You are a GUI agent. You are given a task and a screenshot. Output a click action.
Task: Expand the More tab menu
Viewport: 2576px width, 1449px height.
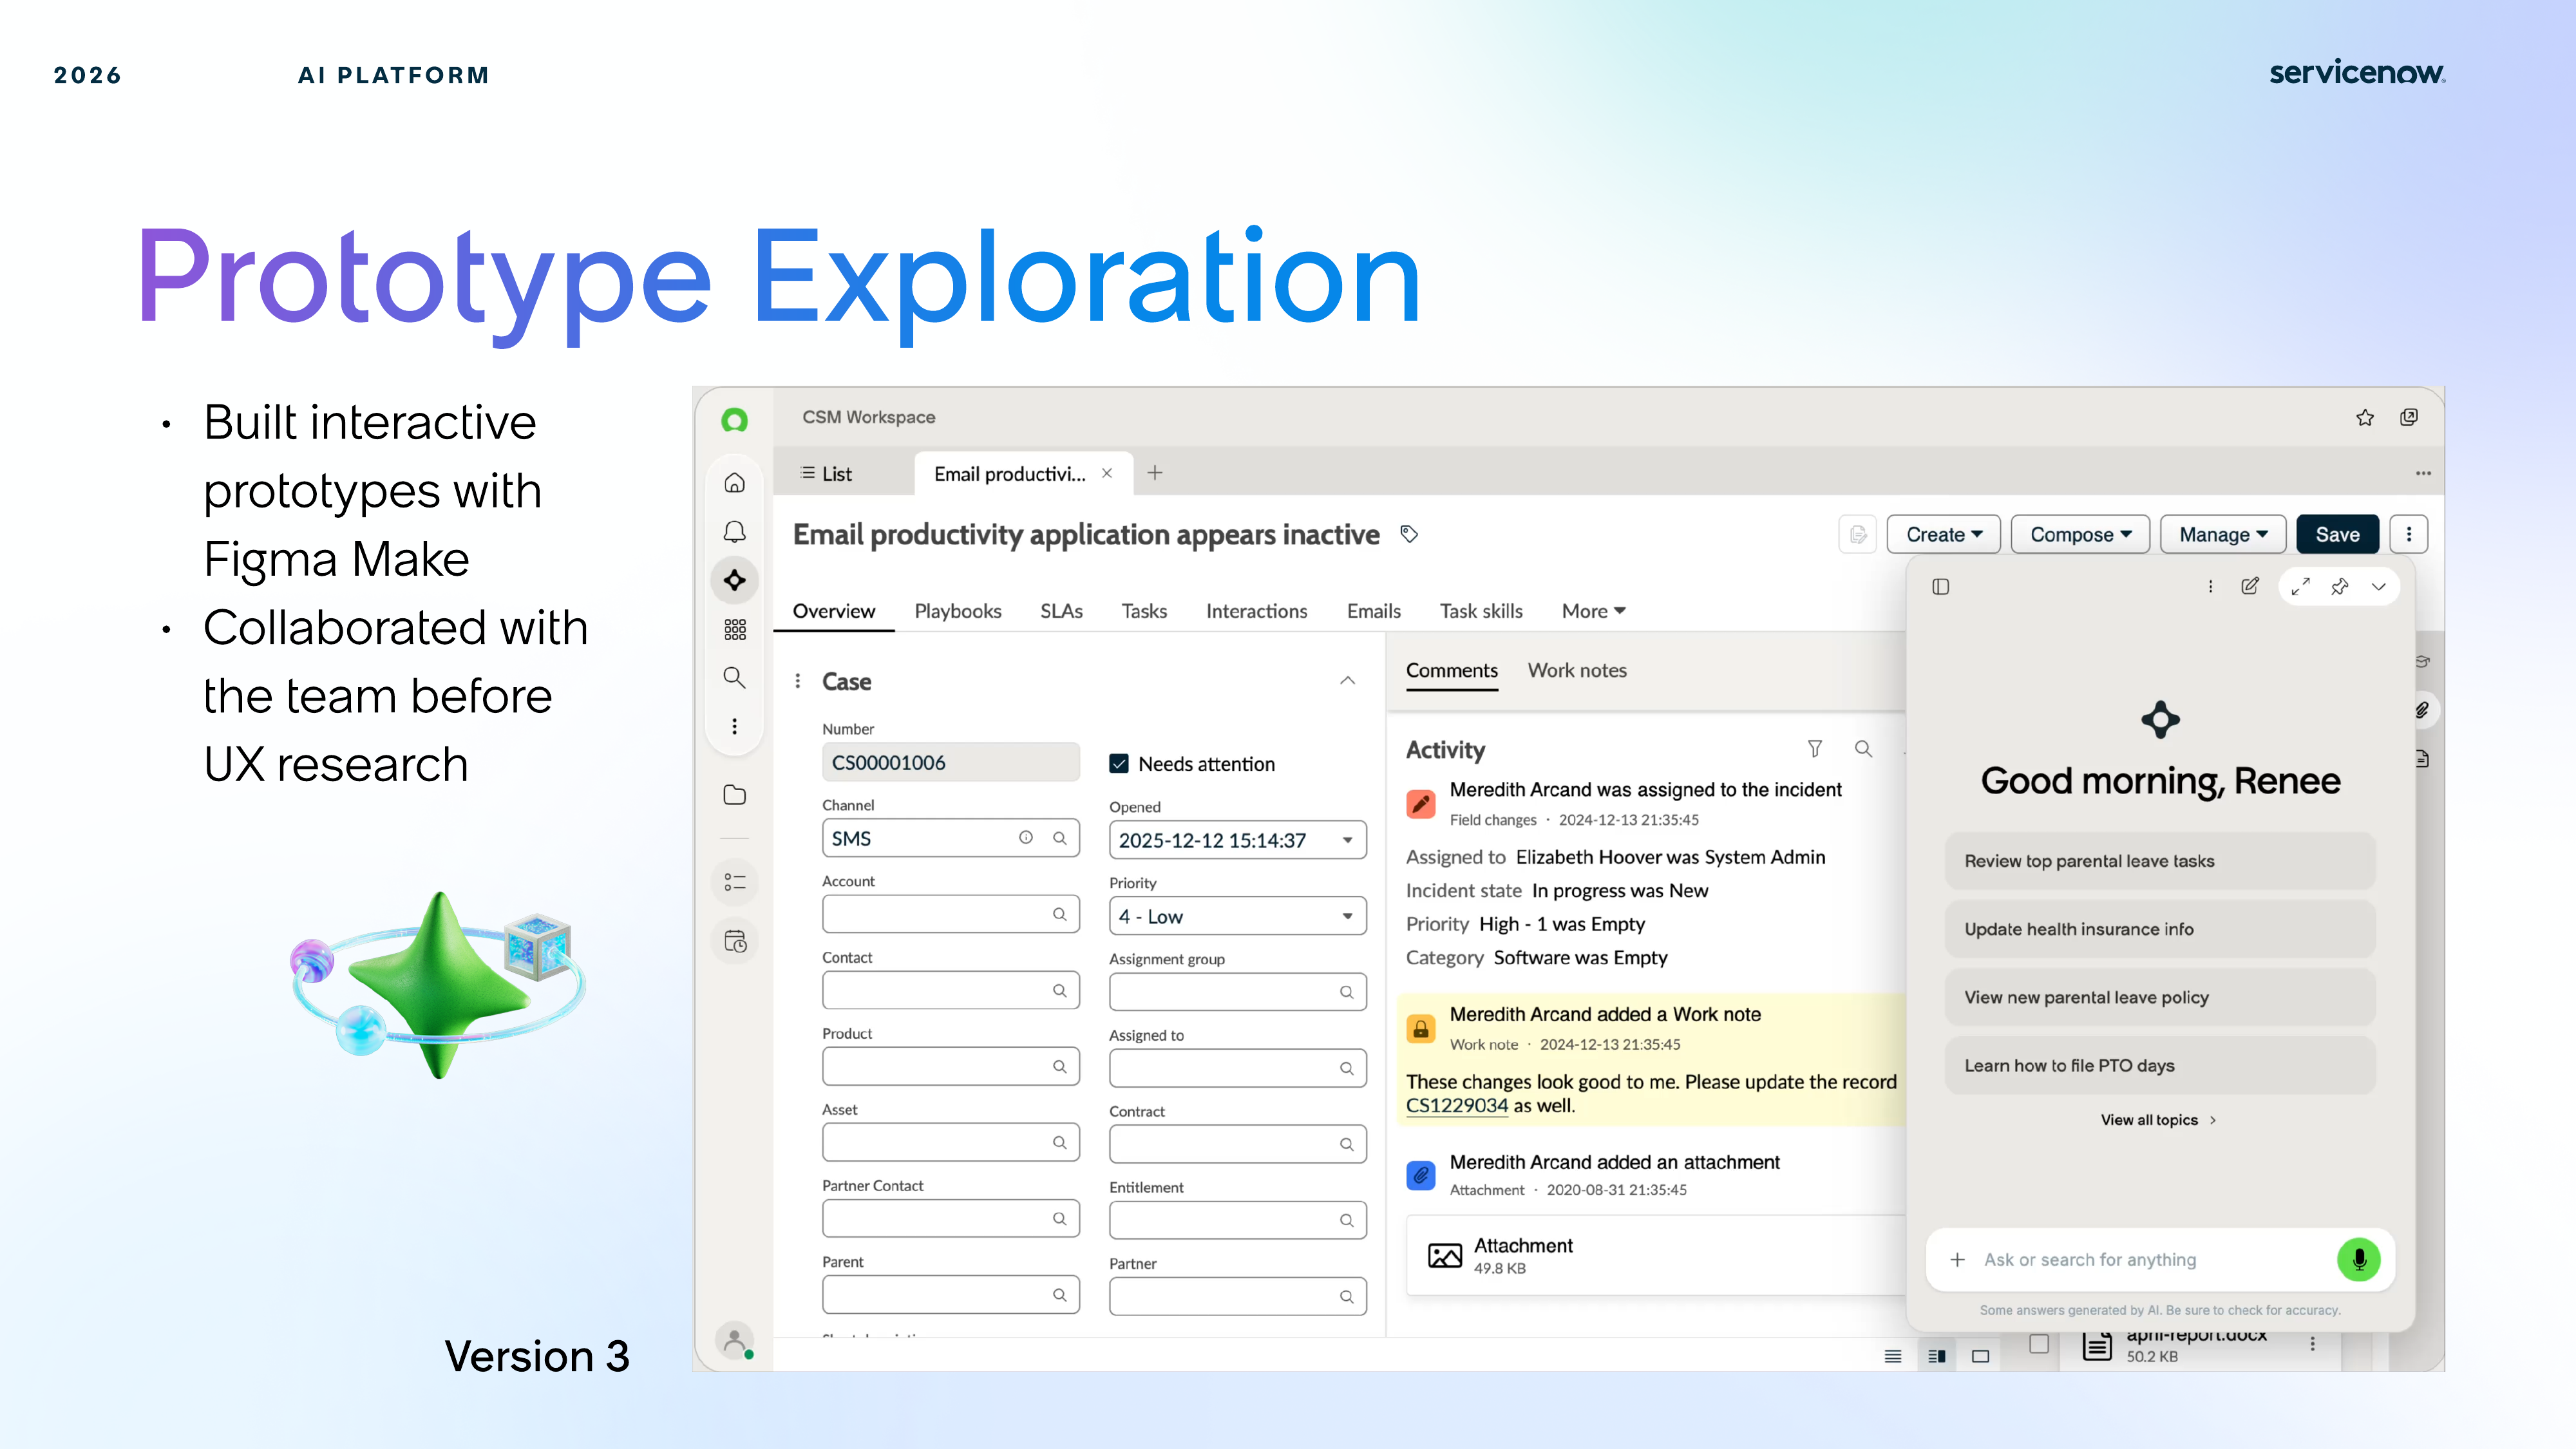(x=1593, y=611)
